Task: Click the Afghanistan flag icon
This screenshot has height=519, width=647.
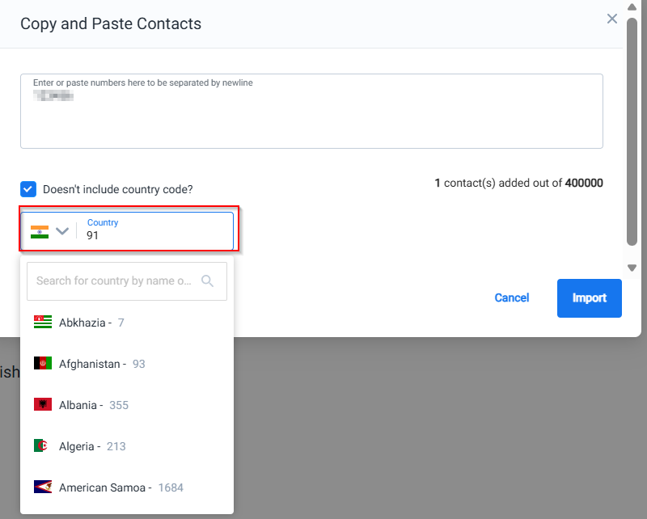Action: pos(43,364)
